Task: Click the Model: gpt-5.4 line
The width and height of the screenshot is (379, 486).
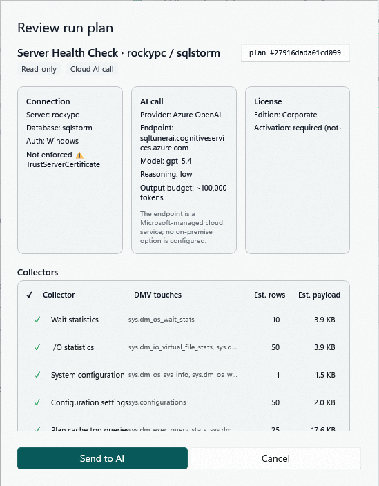Action: 166,161
